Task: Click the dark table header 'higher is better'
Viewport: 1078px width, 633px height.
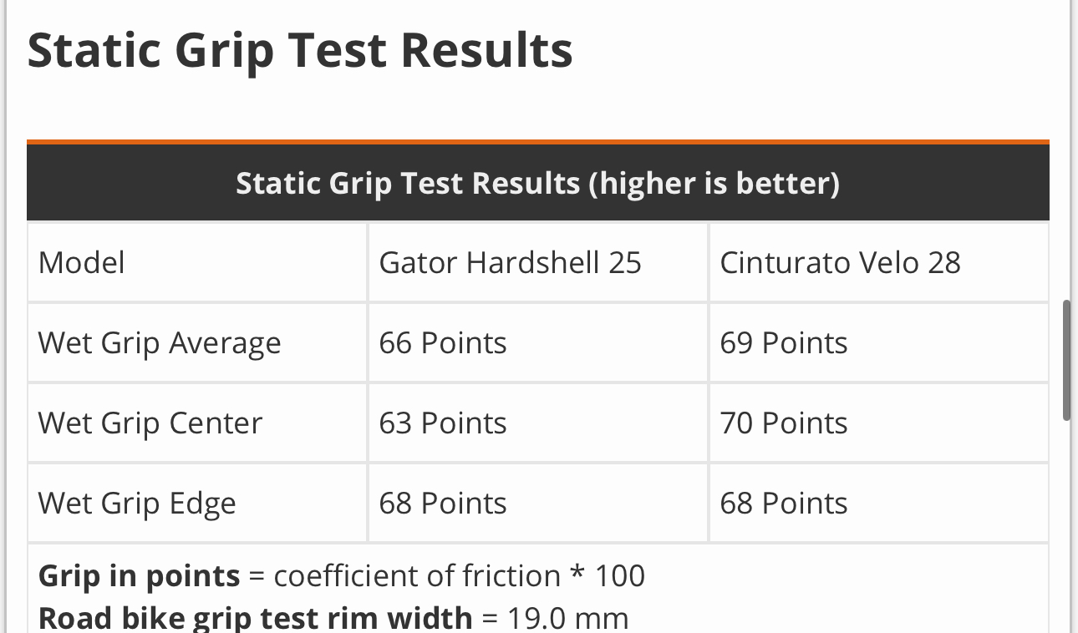Action: point(537,183)
